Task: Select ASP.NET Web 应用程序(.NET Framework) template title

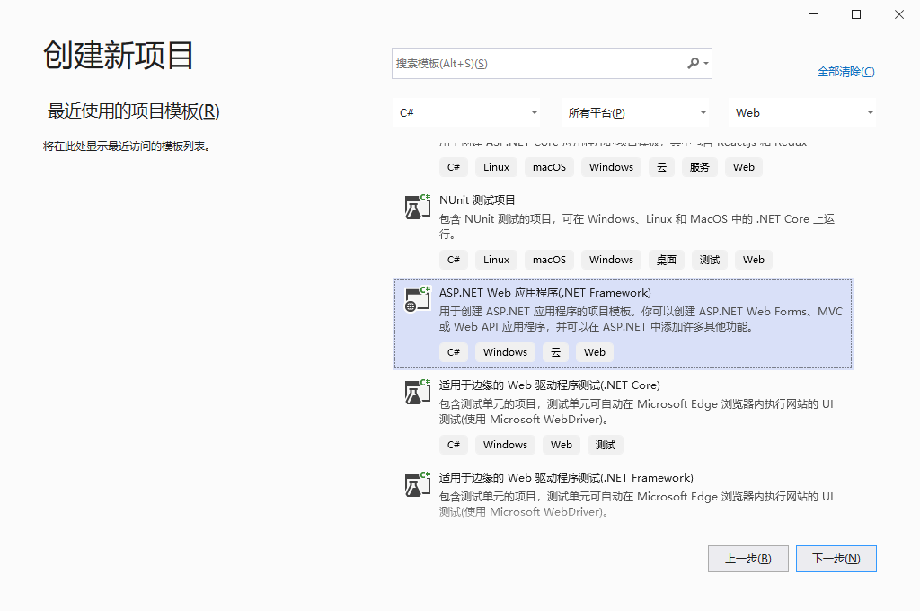Action: [x=545, y=293]
